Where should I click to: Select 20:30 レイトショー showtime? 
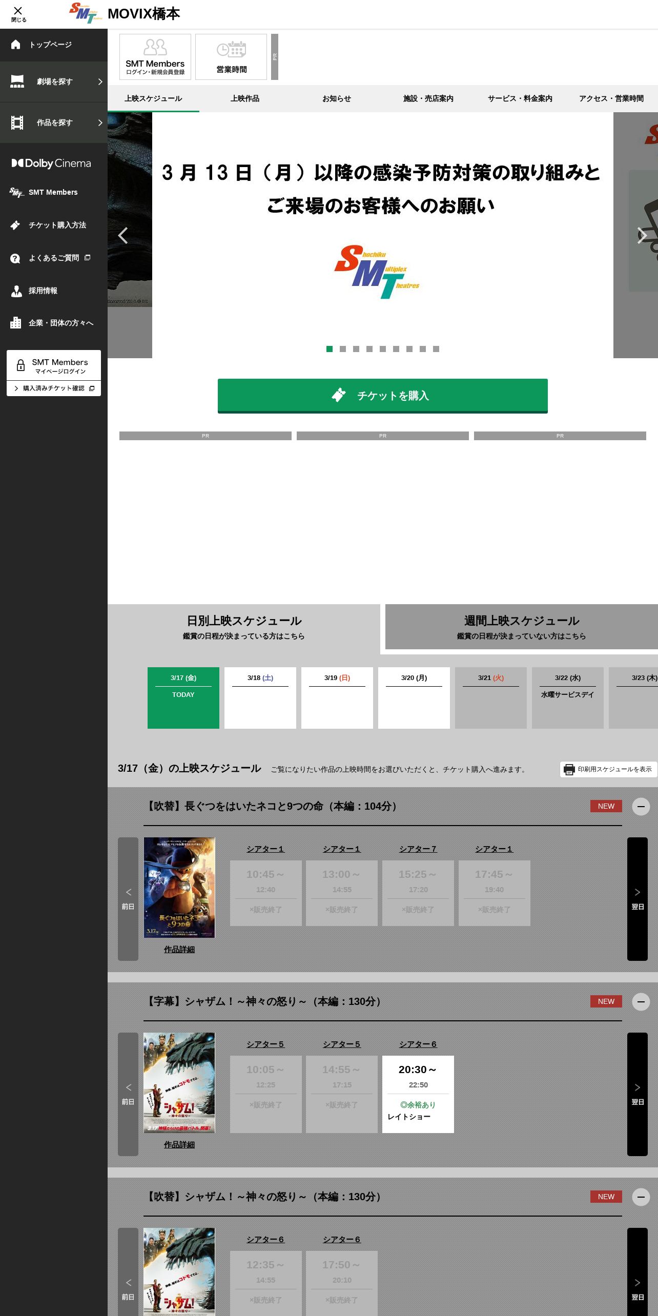(x=418, y=1094)
